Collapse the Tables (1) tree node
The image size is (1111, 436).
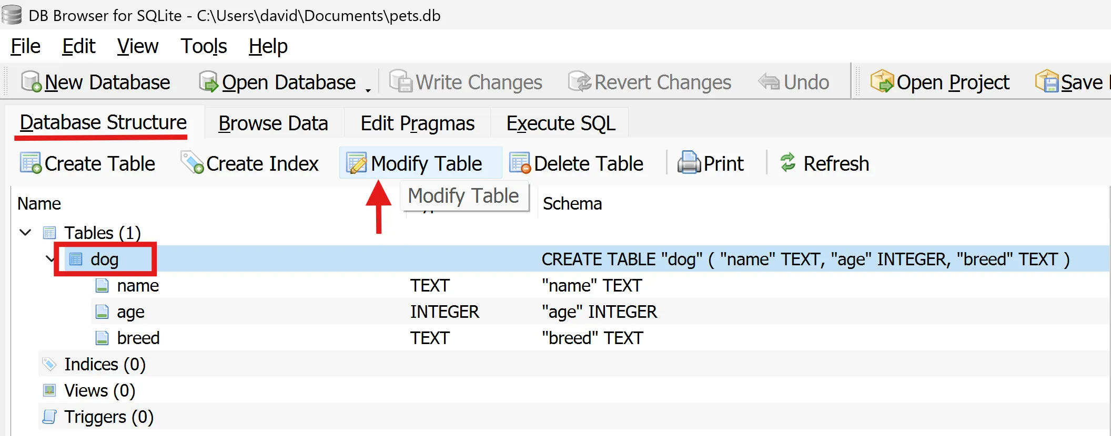click(25, 232)
